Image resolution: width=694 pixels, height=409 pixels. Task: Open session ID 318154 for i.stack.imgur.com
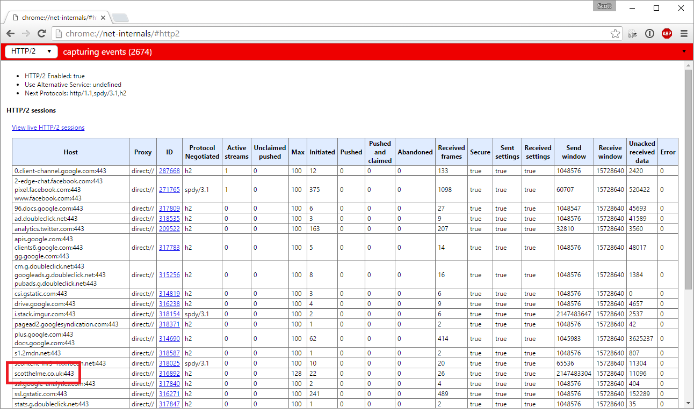click(169, 314)
